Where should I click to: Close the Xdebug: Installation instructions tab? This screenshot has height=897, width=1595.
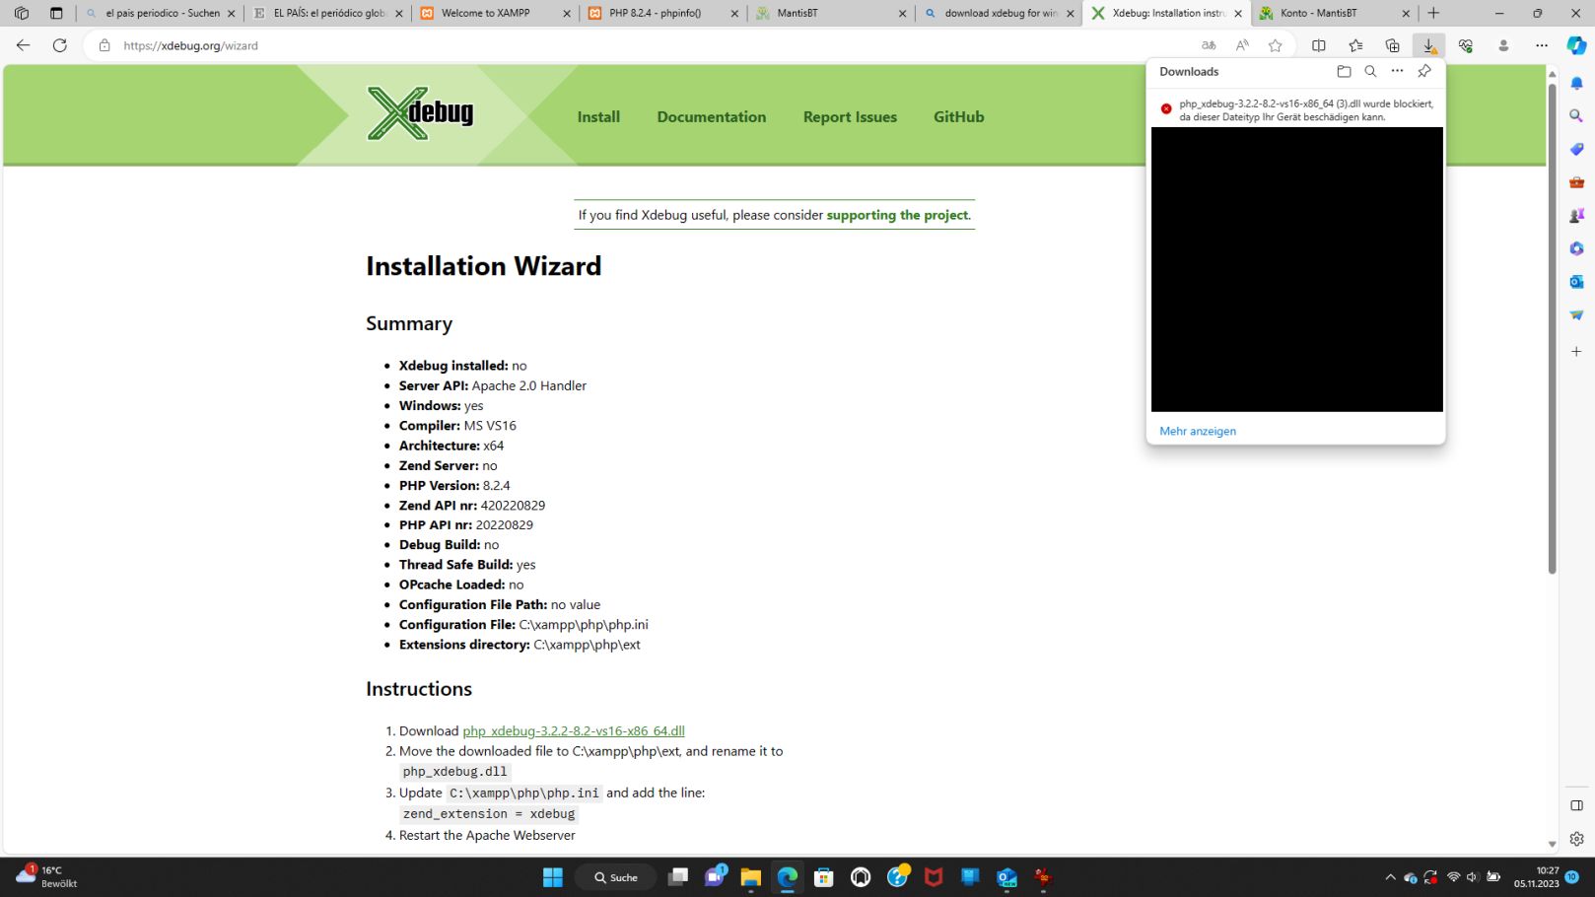click(1238, 14)
